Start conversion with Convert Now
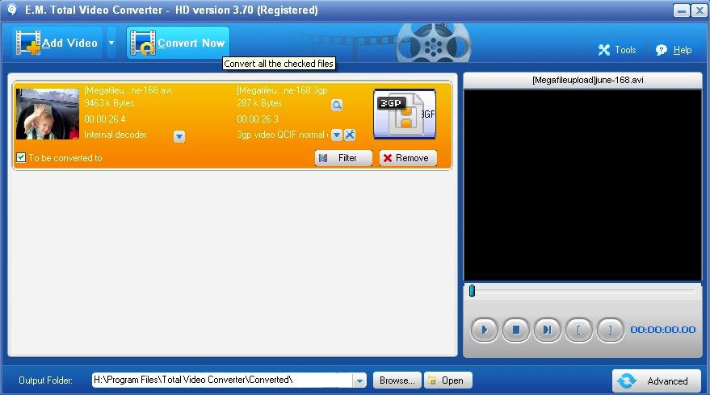 tap(178, 43)
